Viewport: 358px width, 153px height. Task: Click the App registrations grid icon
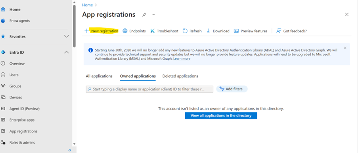pyautogui.click(x=3, y=131)
